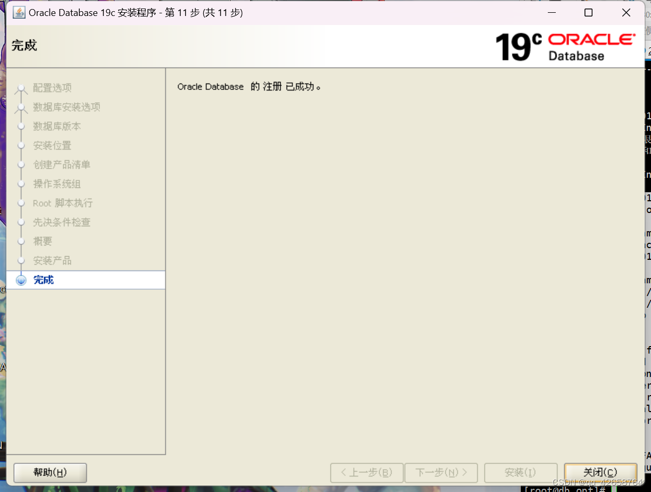Close the installer with the title bar X
Viewport: 651px width, 492px height.
click(626, 13)
